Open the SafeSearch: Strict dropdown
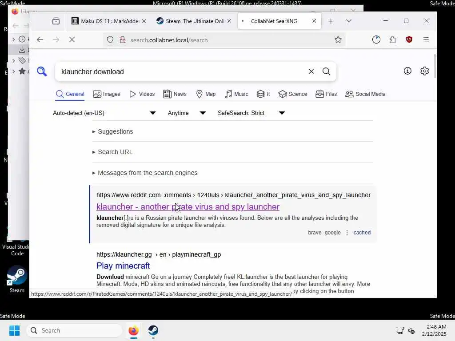Viewport: 455px width, 341px height. coord(251,113)
